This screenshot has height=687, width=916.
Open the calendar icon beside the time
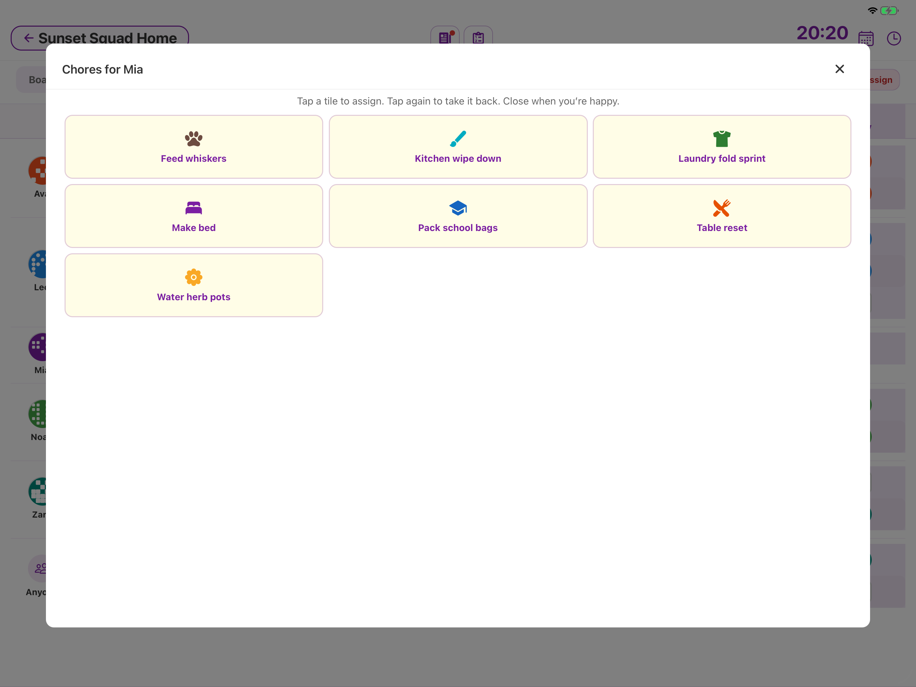click(x=866, y=38)
